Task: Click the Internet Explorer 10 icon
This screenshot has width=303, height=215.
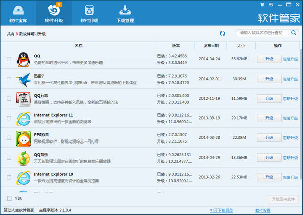Action: pyautogui.click(x=23, y=178)
